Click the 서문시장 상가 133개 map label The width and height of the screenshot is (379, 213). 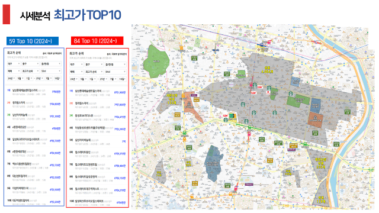pyautogui.click(x=172, y=99)
